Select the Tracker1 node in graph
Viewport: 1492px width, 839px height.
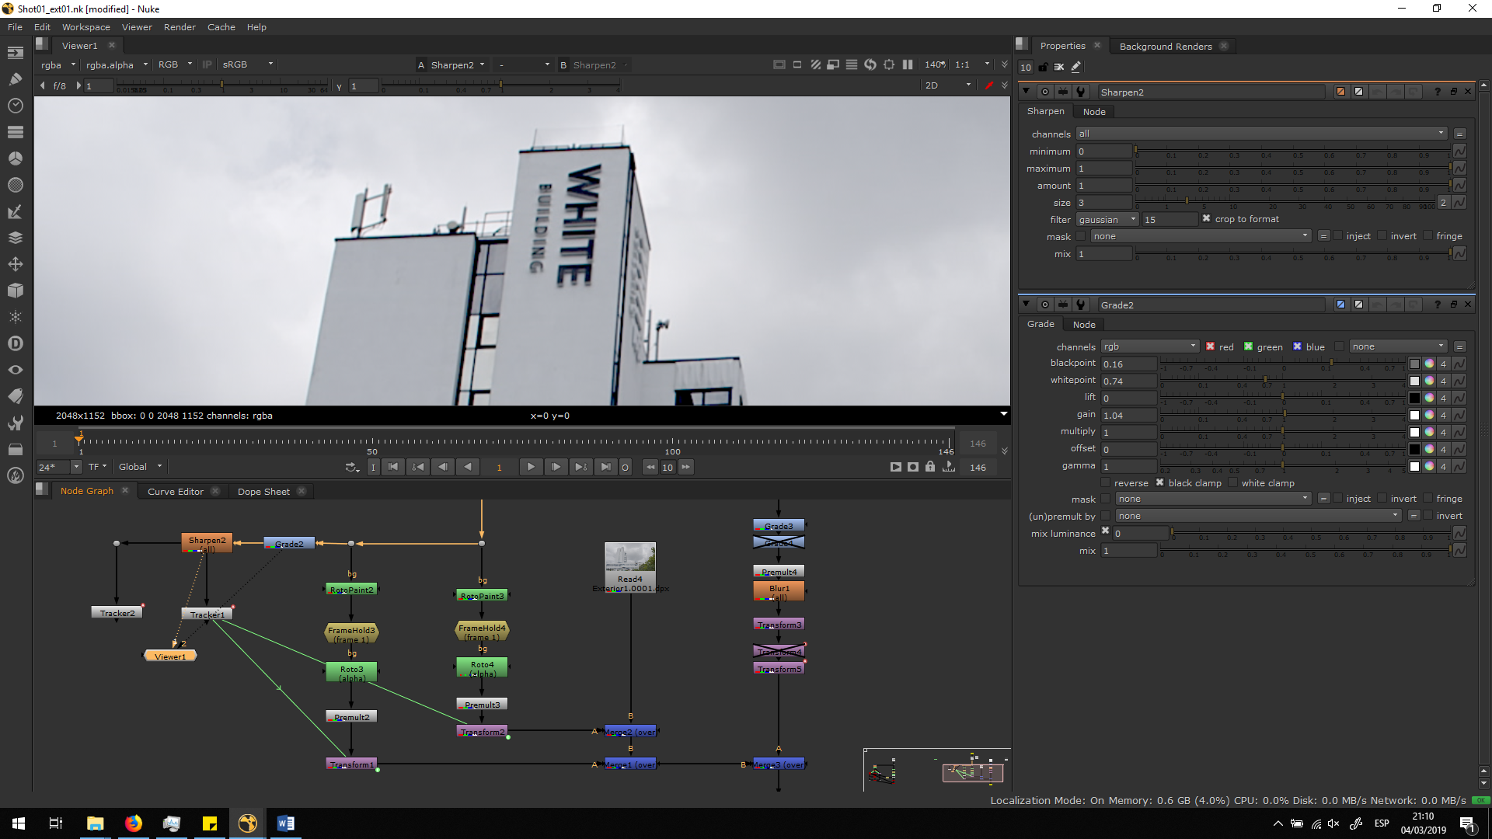tap(207, 614)
